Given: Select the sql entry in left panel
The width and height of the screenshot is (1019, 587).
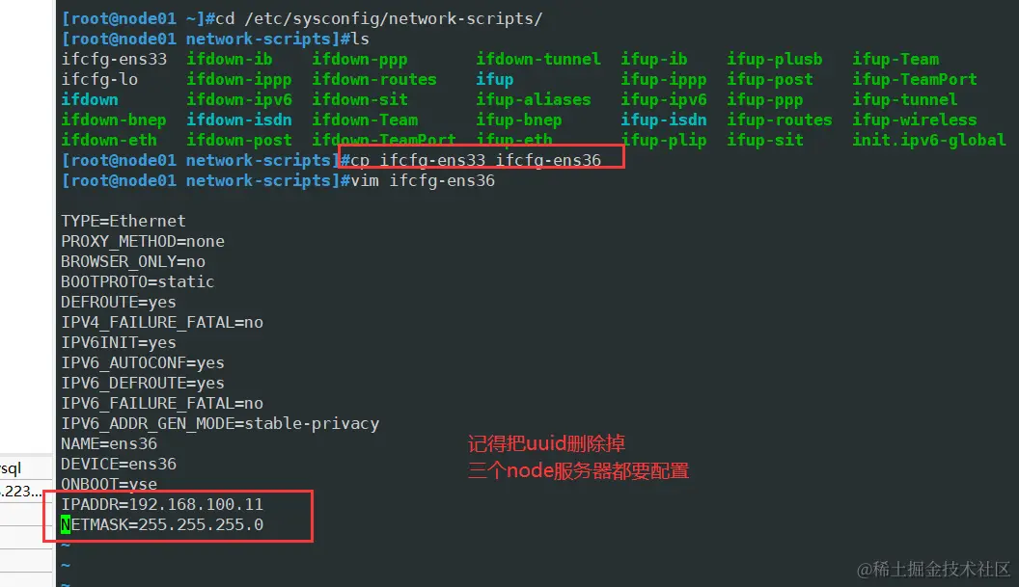Looking at the screenshot, I should [11, 468].
